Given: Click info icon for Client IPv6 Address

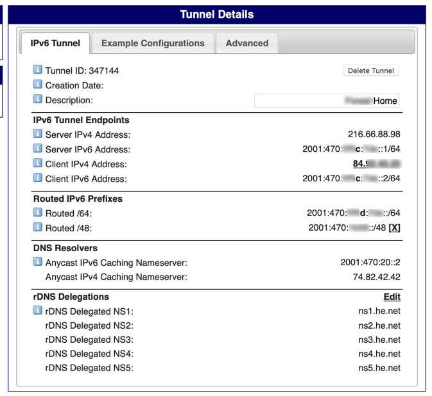Looking at the screenshot, I should click(x=38, y=179).
